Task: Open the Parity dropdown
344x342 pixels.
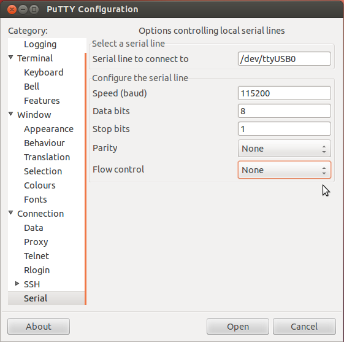Action: point(285,149)
